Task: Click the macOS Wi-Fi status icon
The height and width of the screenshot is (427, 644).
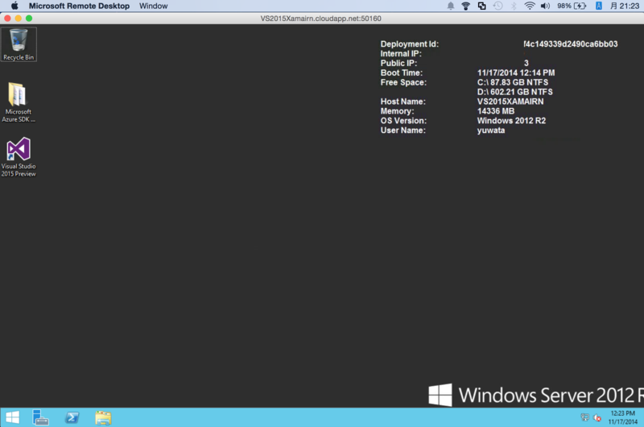Action: (530, 6)
